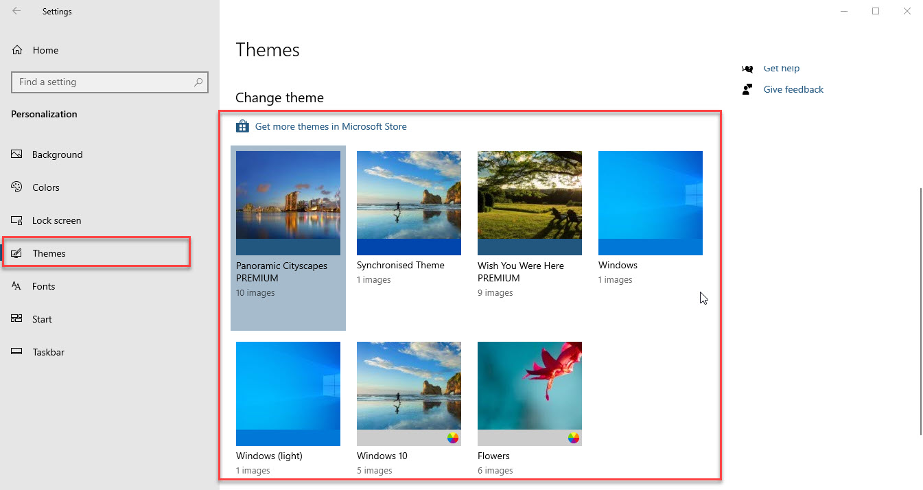Open Lock screen settings
Viewport: 923px width, 490px height.
(x=110, y=220)
